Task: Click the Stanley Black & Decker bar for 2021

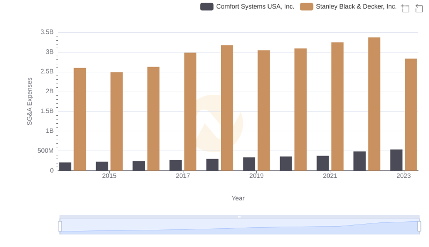Action: [337, 106]
